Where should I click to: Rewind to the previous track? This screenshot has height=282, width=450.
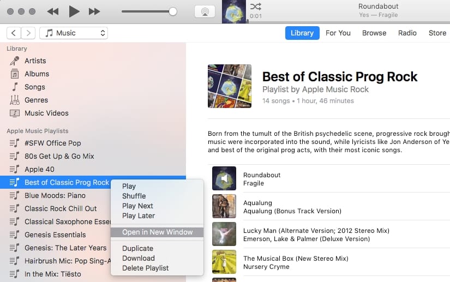click(53, 11)
